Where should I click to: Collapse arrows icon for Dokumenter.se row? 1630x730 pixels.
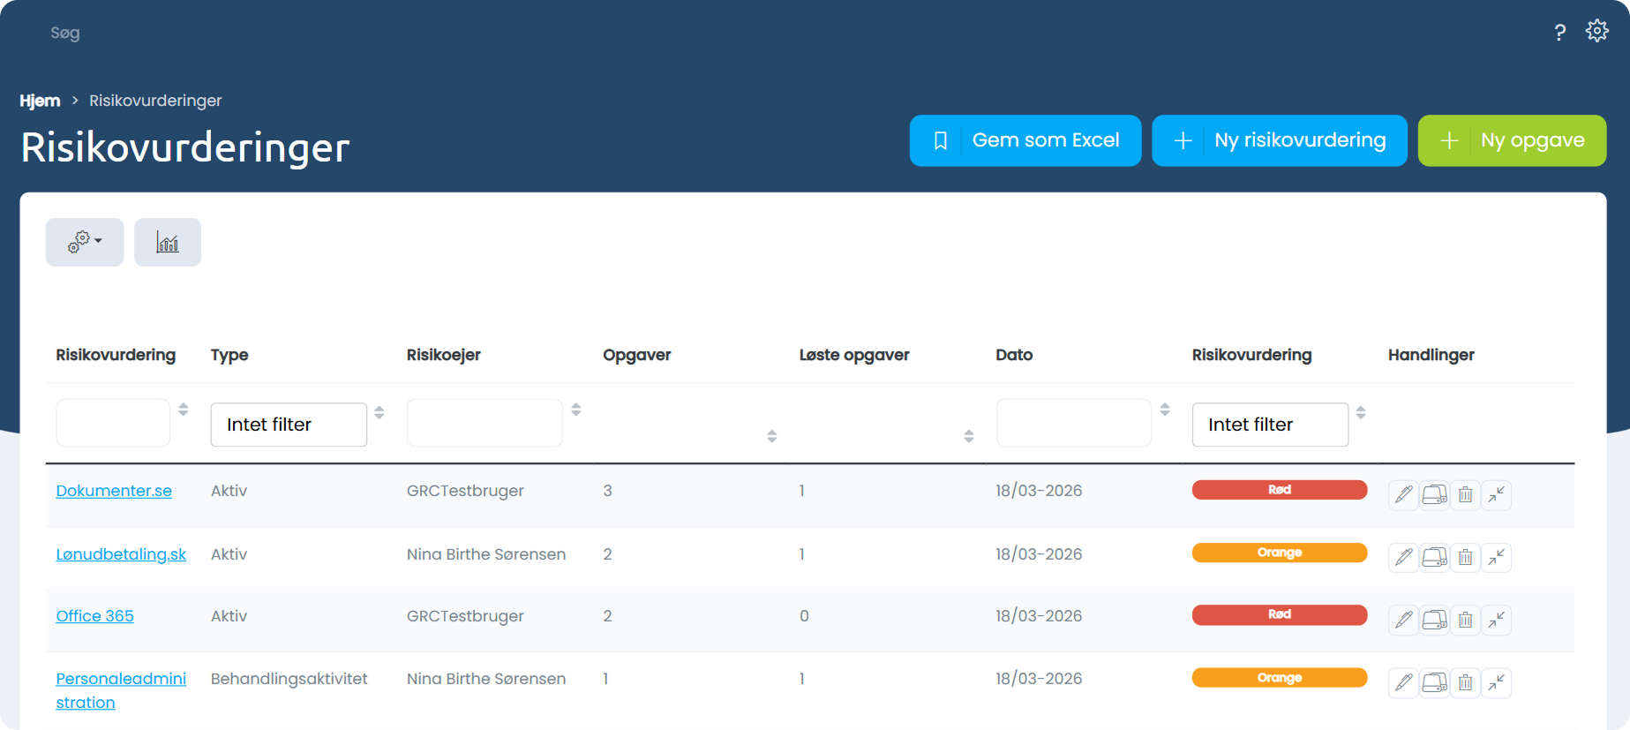(1496, 494)
